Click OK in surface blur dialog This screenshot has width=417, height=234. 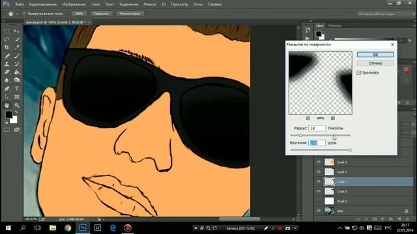click(375, 55)
